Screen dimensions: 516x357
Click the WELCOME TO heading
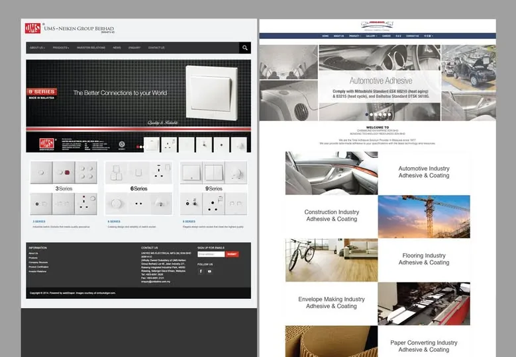tap(378, 127)
